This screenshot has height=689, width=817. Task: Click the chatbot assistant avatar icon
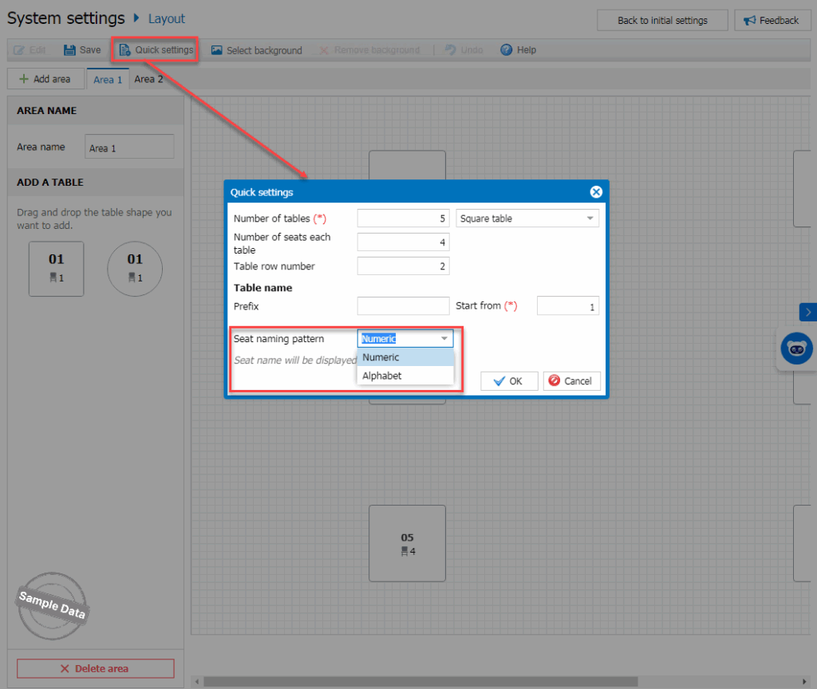coord(796,349)
